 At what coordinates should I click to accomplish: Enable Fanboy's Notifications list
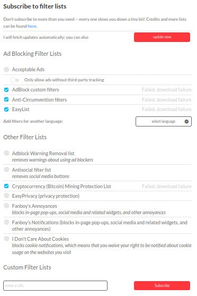(x=6, y=222)
